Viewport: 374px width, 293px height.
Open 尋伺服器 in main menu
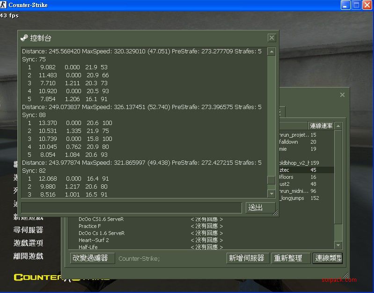coord(28,230)
